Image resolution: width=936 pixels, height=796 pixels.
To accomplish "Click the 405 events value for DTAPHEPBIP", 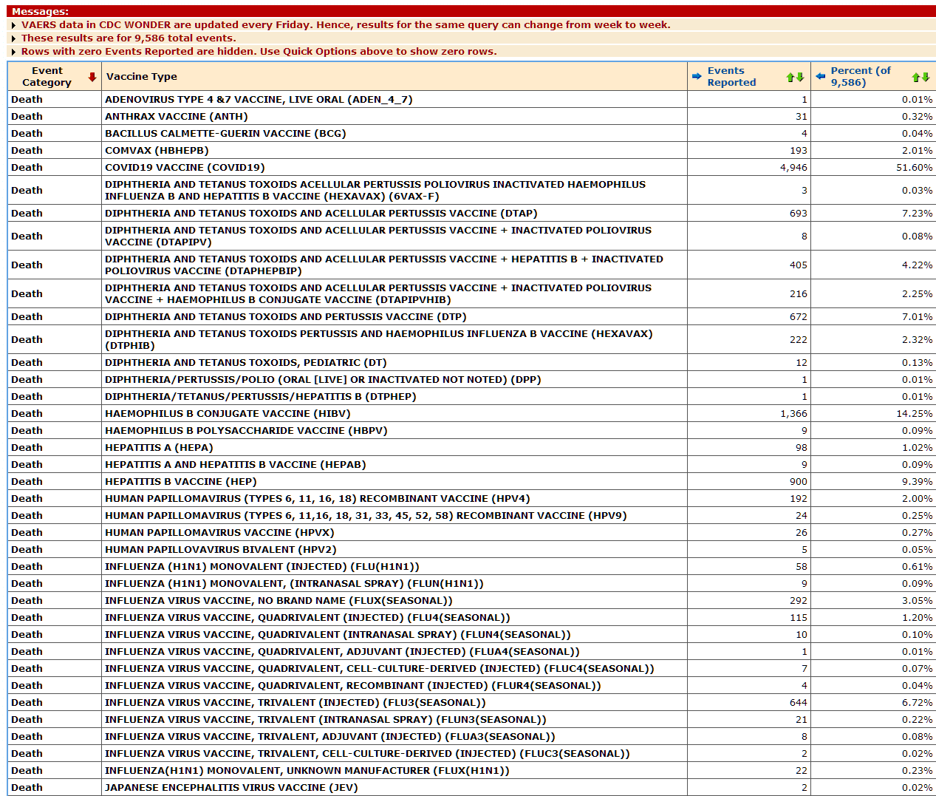I will point(798,265).
